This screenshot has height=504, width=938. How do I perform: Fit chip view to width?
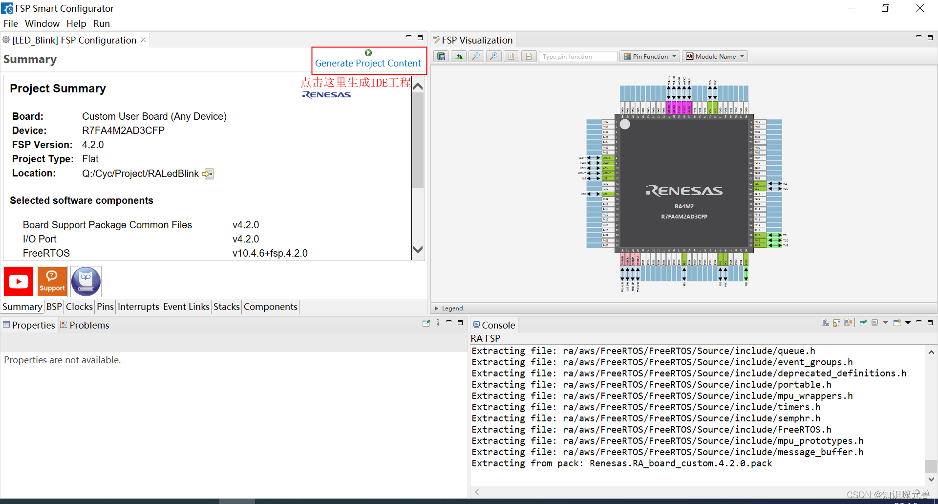coord(529,57)
